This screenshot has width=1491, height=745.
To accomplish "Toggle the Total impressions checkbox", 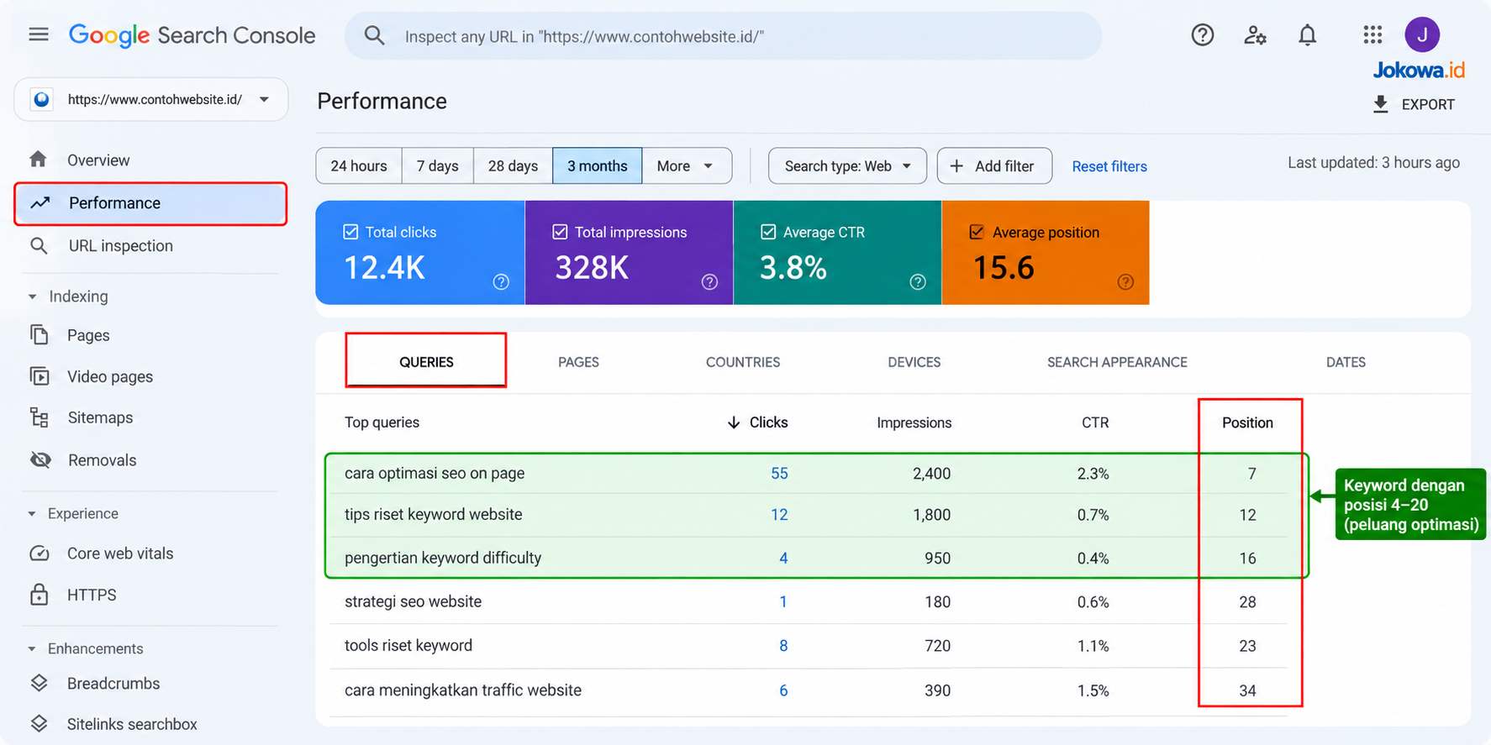I will tap(560, 232).
